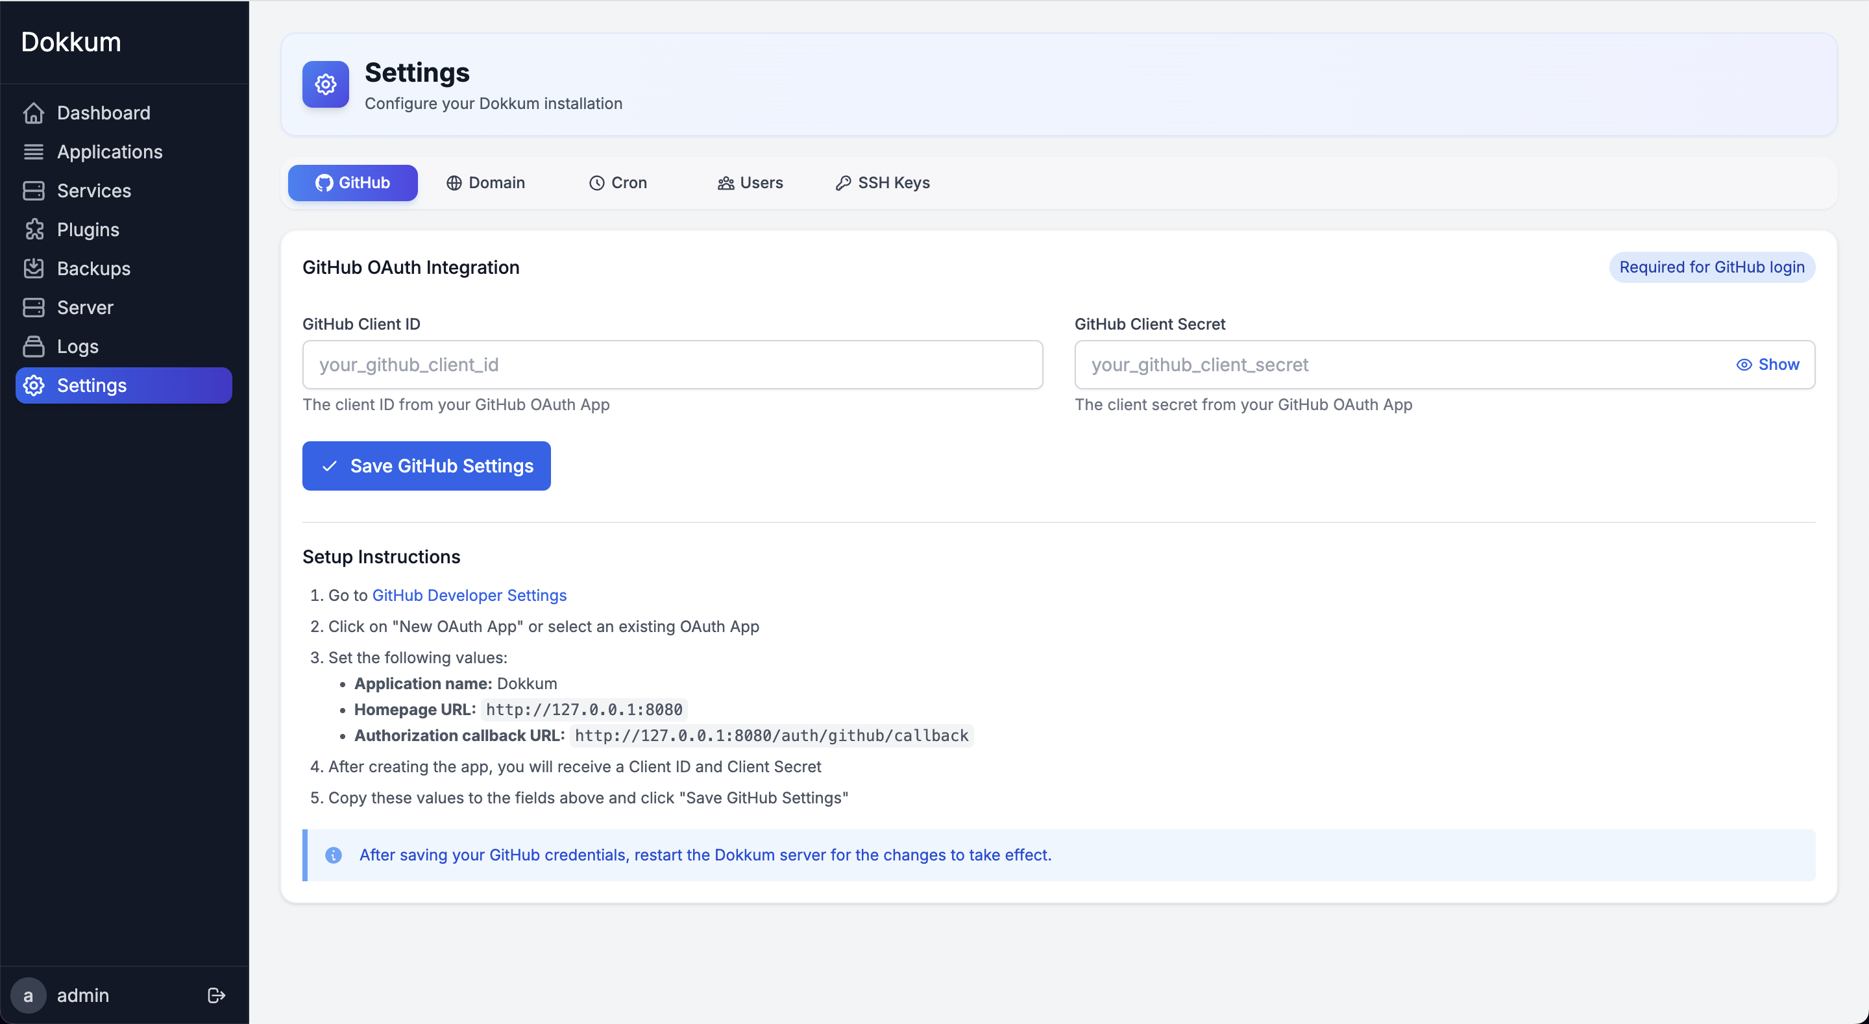Focus the GitHub Client ID input field
The width and height of the screenshot is (1869, 1024).
tap(672, 364)
